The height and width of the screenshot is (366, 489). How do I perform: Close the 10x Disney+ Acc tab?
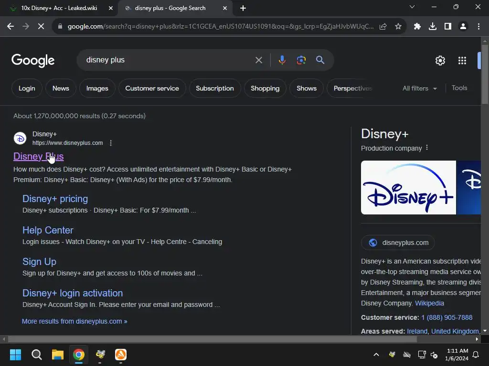point(111,8)
